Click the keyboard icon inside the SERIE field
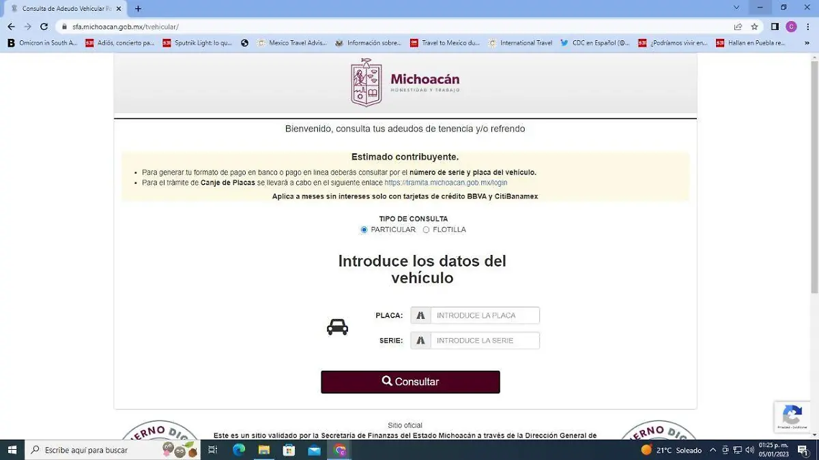This screenshot has width=819, height=460. click(x=421, y=340)
